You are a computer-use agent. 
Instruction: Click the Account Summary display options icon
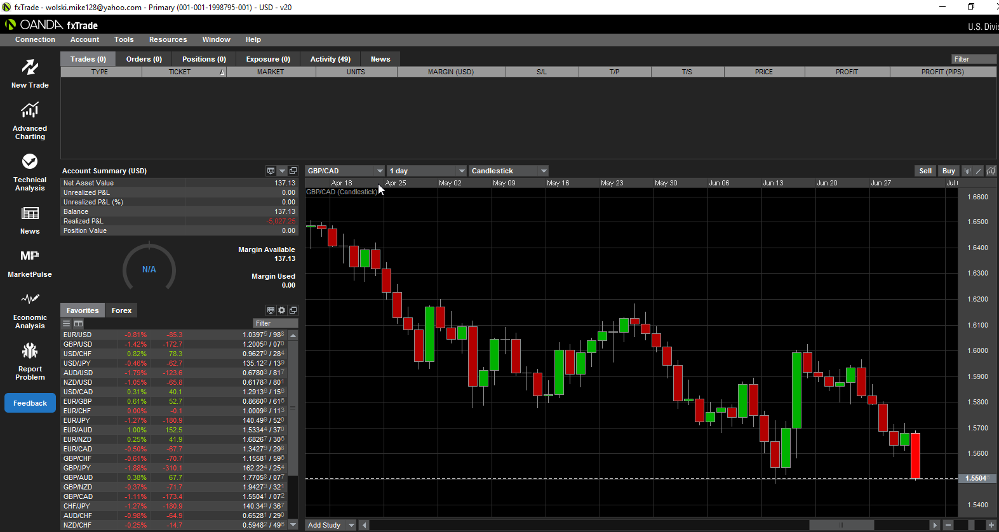(x=271, y=171)
